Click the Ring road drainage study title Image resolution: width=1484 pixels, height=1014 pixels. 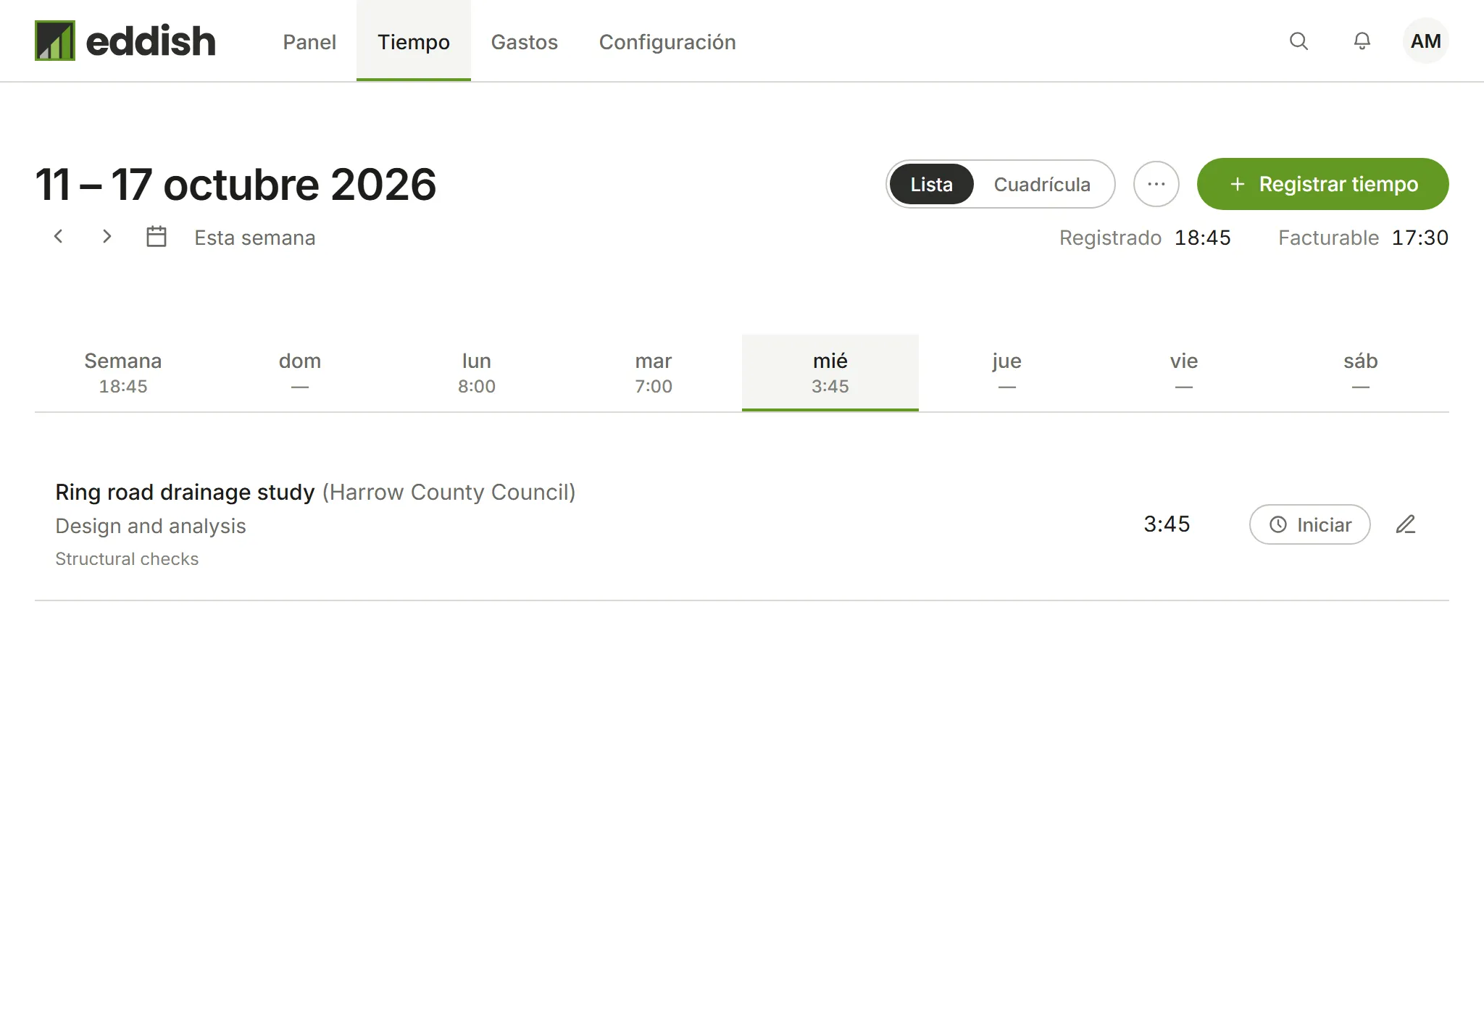click(x=185, y=493)
